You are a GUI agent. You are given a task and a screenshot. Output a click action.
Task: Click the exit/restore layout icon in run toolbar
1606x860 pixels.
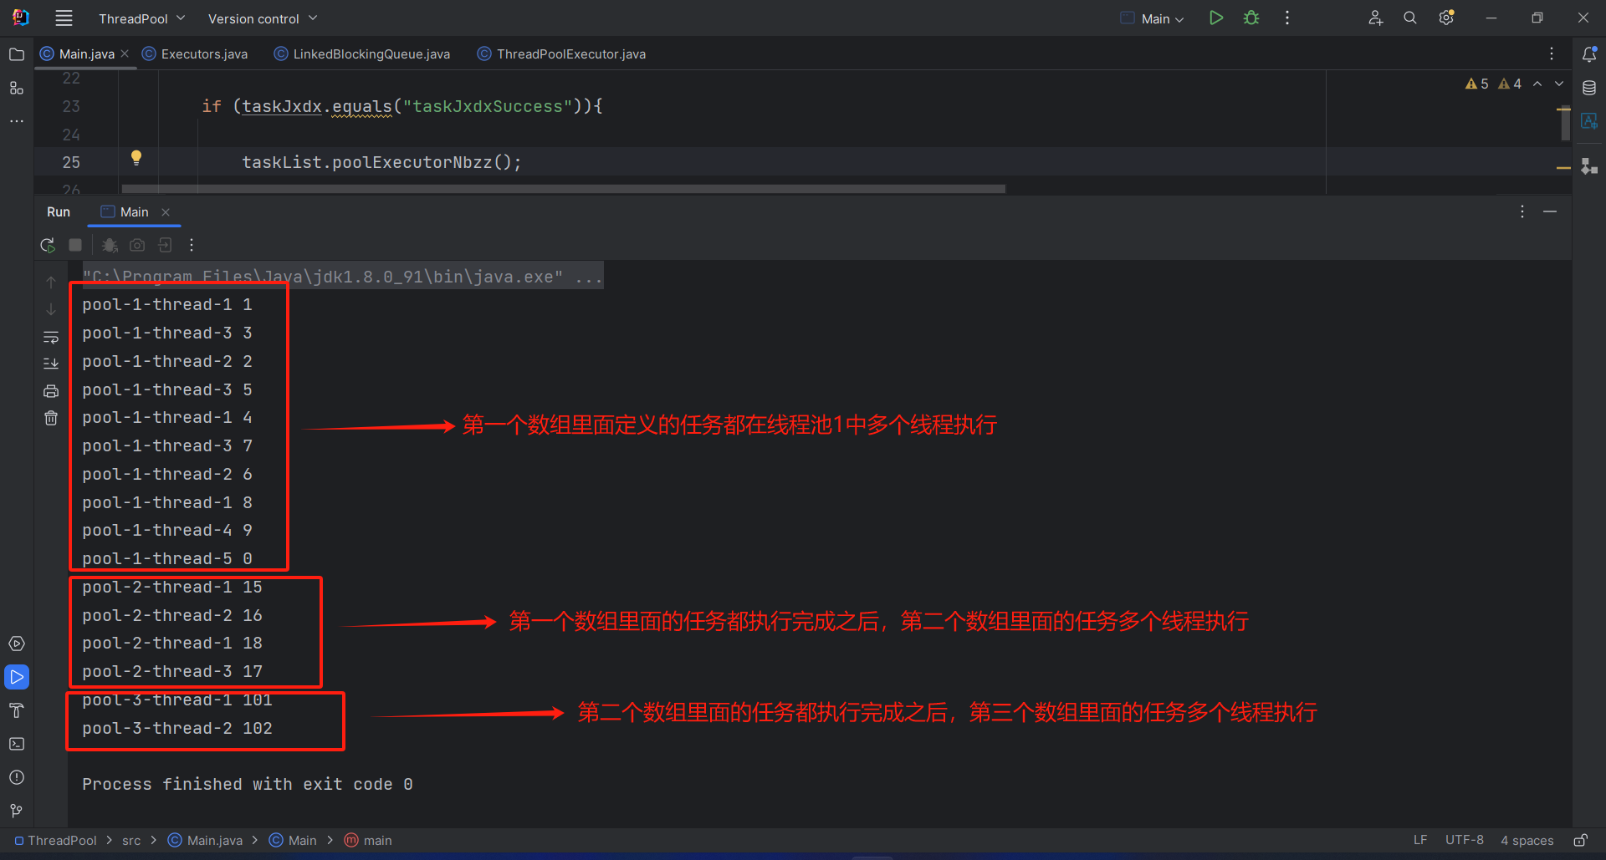tap(165, 245)
